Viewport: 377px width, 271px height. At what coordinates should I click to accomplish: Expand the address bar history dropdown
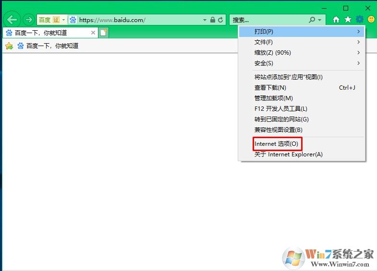pyautogui.click(x=205, y=20)
